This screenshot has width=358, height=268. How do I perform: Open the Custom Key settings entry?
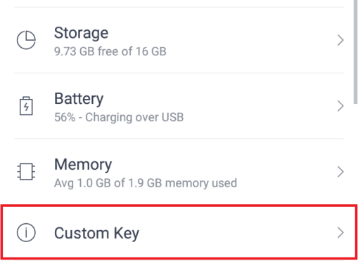click(x=179, y=232)
